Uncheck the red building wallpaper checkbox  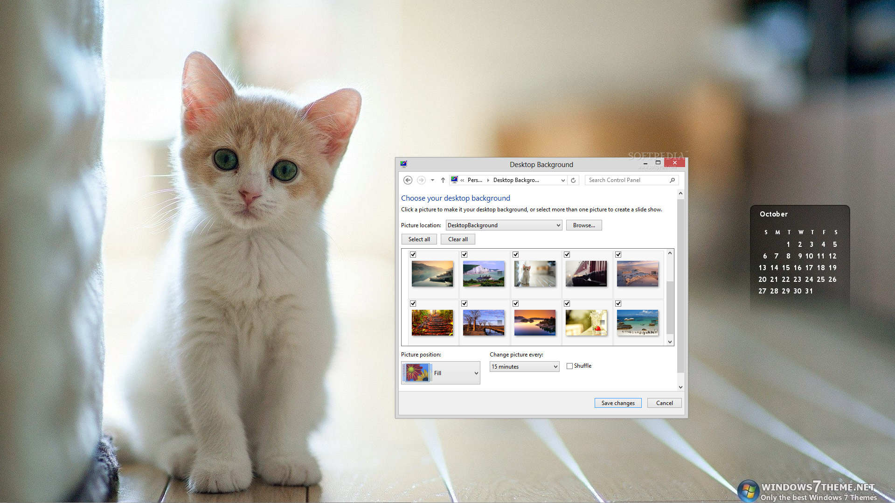[x=567, y=255]
